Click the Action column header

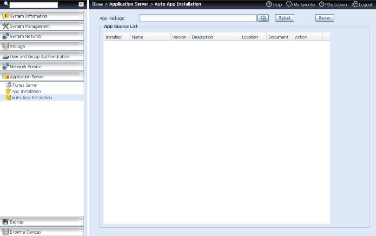click(x=308, y=37)
